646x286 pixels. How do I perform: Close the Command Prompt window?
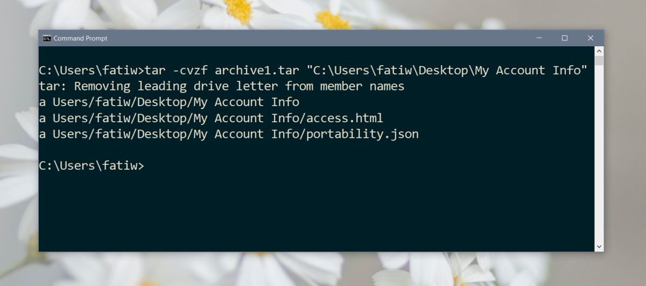pos(591,38)
